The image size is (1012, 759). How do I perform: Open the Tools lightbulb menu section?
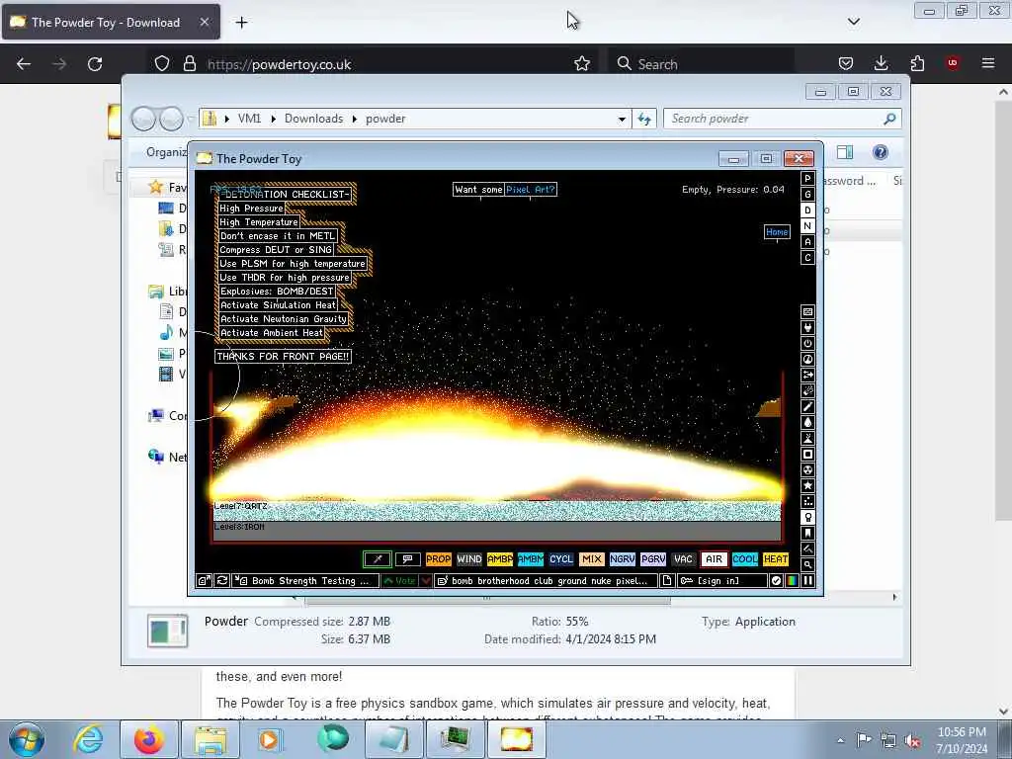807,518
